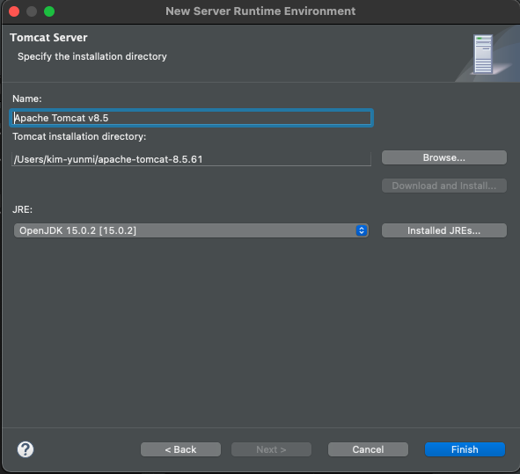Screen dimensions: 520x474
Task: Close the New Server Runtime Environment dialog
Action: pyautogui.click(x=14, y=11)
